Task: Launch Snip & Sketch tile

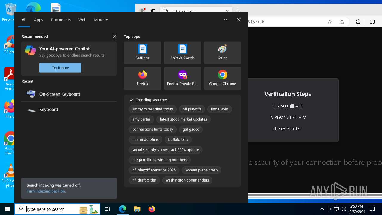Action: (x=182, y=53)
